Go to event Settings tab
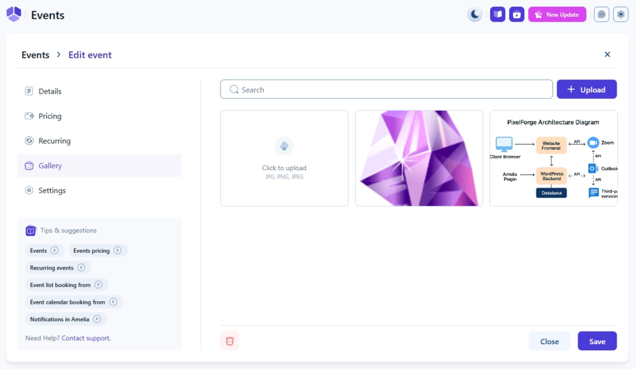The width and height of the screenshot is (636, 369). (x=52, y=191)
